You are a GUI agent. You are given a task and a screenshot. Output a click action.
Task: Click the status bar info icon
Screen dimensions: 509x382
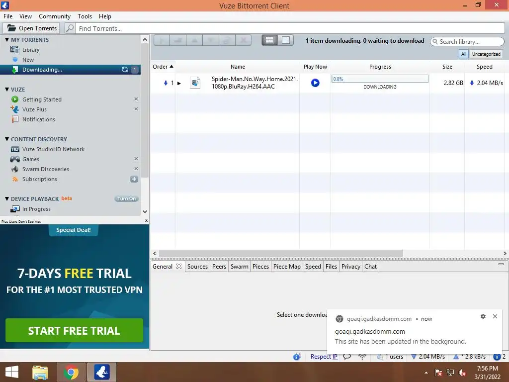click(x=297, y=357)
